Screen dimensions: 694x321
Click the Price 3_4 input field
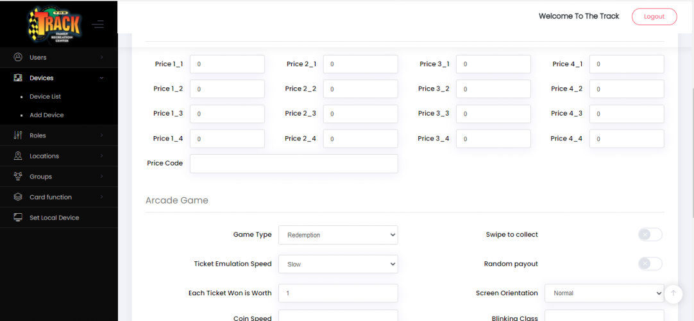pyautogui.click(x=493, y=139)
